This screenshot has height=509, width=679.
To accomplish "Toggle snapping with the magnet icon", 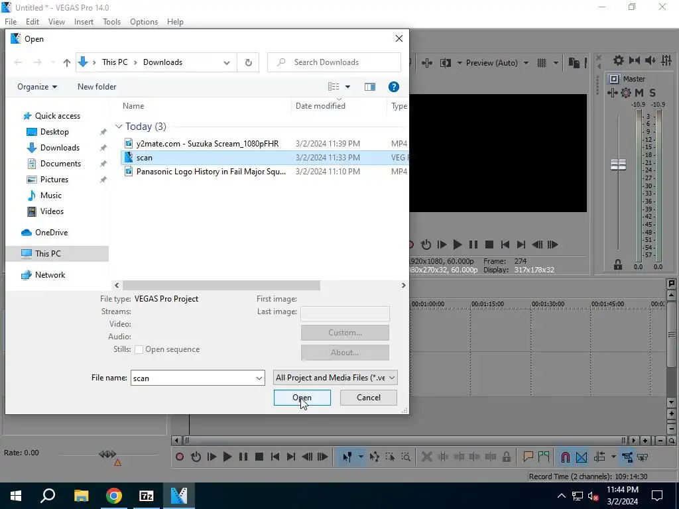I will tap(565, 457).
